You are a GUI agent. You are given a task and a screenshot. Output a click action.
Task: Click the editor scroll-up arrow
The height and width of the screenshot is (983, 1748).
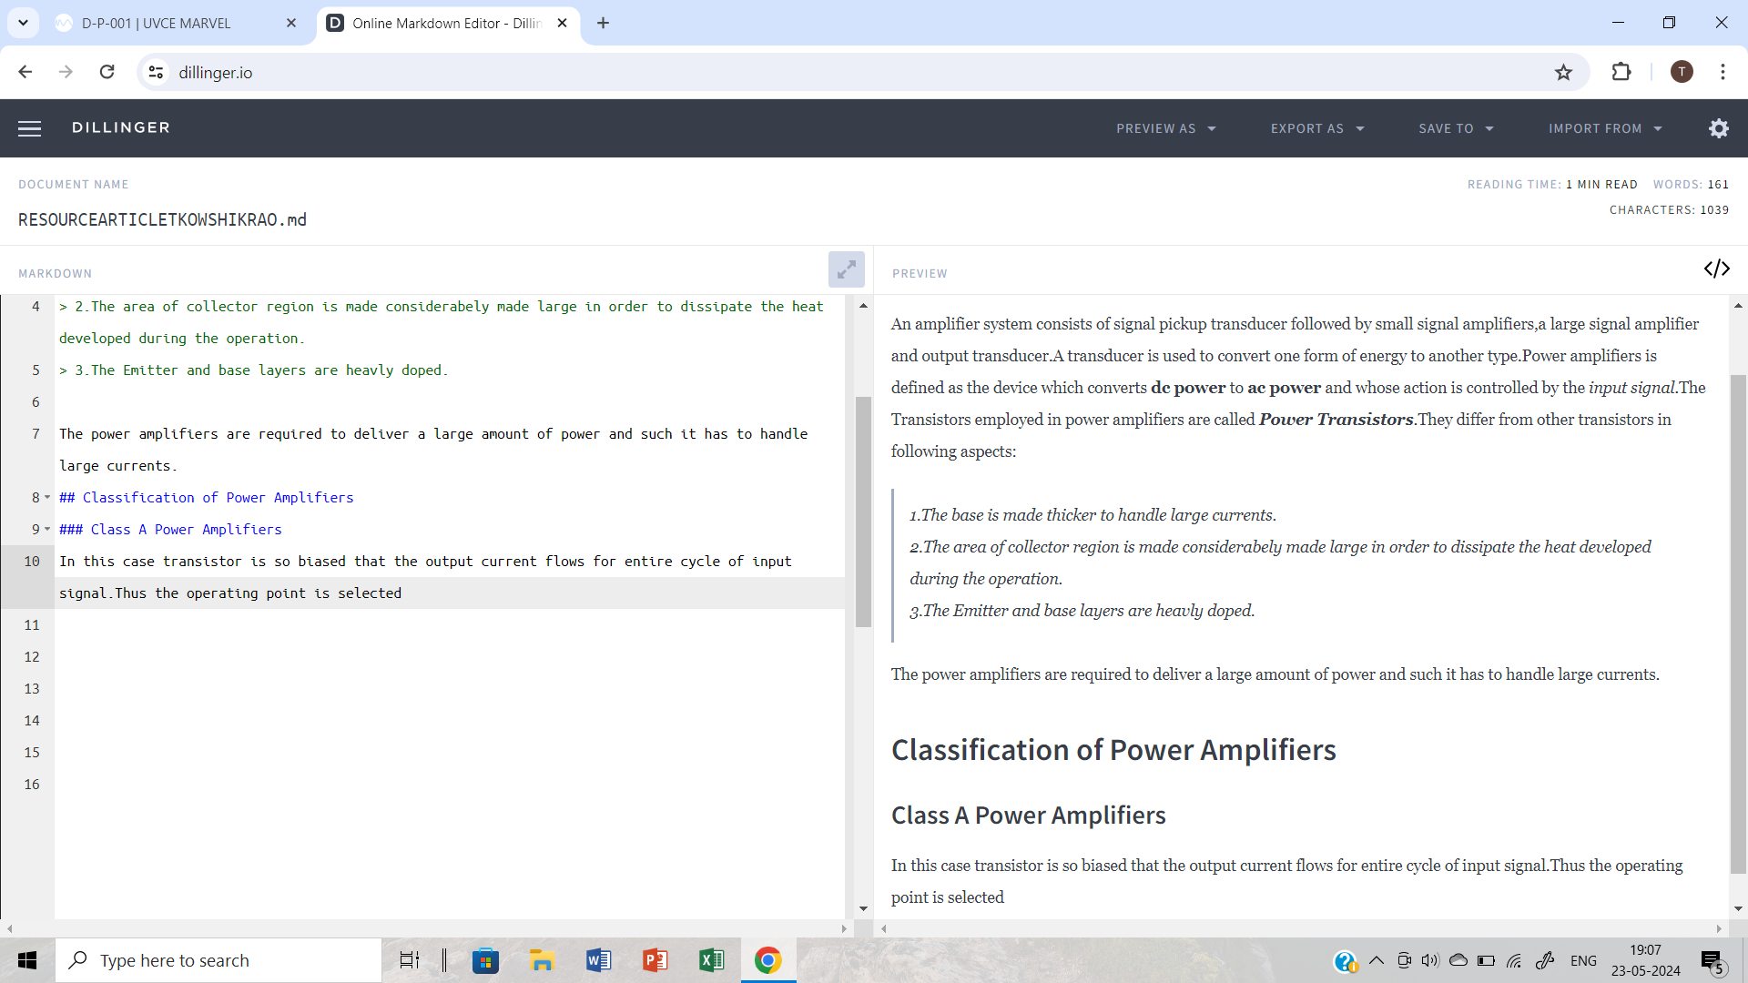pyautogui.click(x=863, y=306)
